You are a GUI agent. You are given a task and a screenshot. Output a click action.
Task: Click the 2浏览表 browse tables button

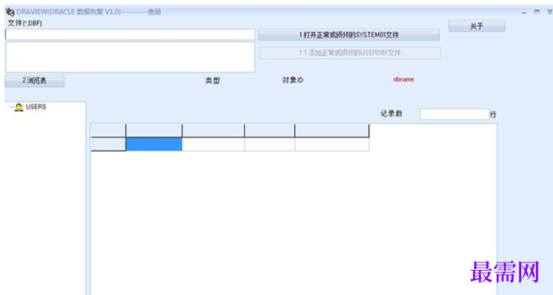[35, 81]
